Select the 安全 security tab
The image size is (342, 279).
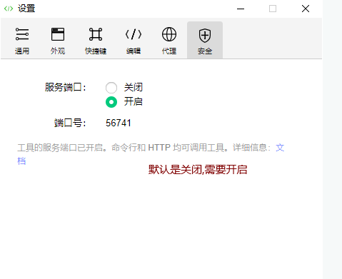(x=205, y=41)
